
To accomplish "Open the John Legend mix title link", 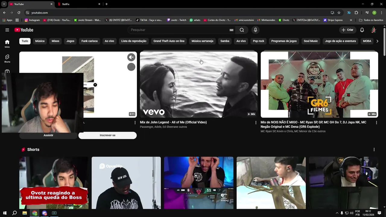I will [x=173, y=122].
